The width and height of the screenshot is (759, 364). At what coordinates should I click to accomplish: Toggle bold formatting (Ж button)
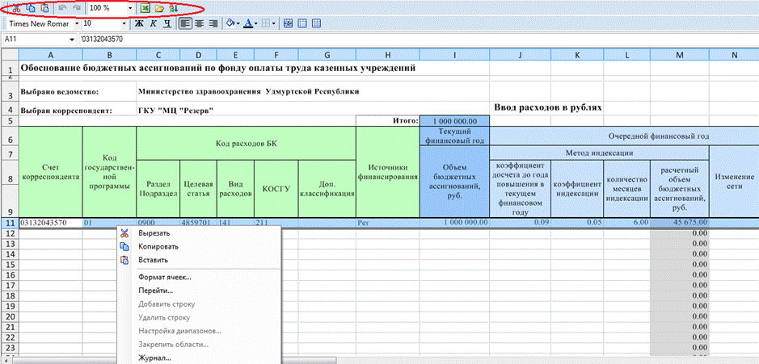click(139, 23)
